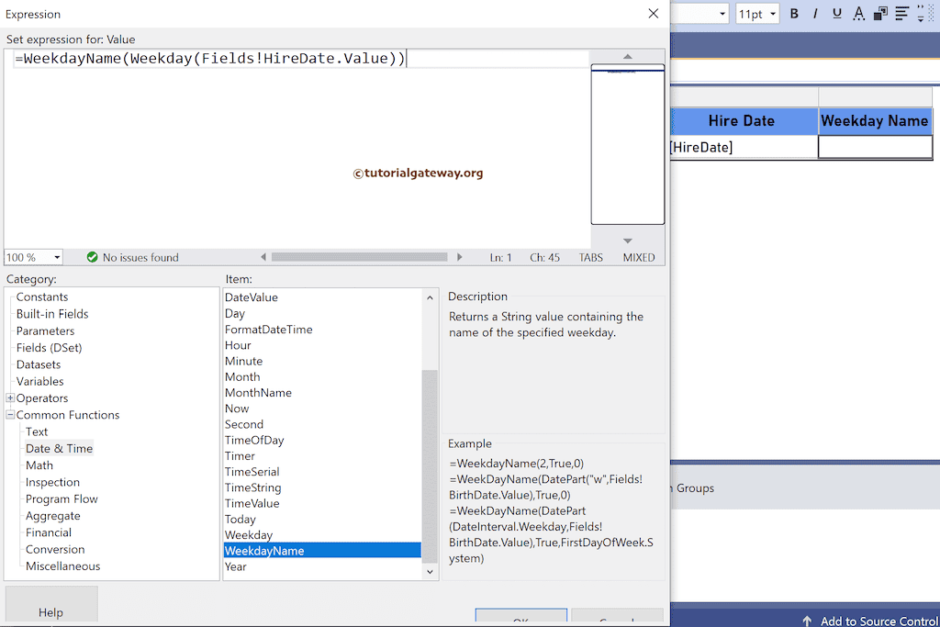Select the Math functions category
This screenshot has height=627, width=940.
click(39, 465)
